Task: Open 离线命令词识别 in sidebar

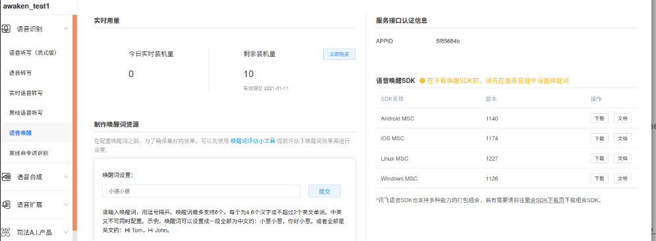Action: coord(29,153)
